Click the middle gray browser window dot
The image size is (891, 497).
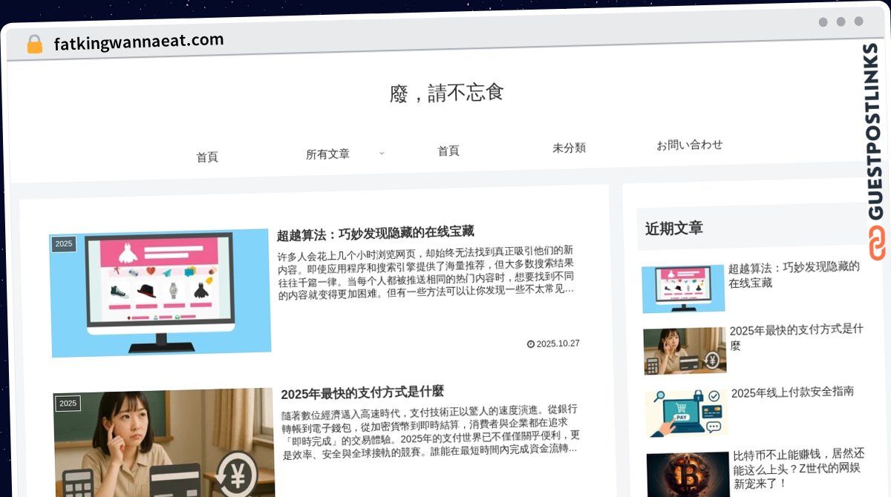pos(841,22)
